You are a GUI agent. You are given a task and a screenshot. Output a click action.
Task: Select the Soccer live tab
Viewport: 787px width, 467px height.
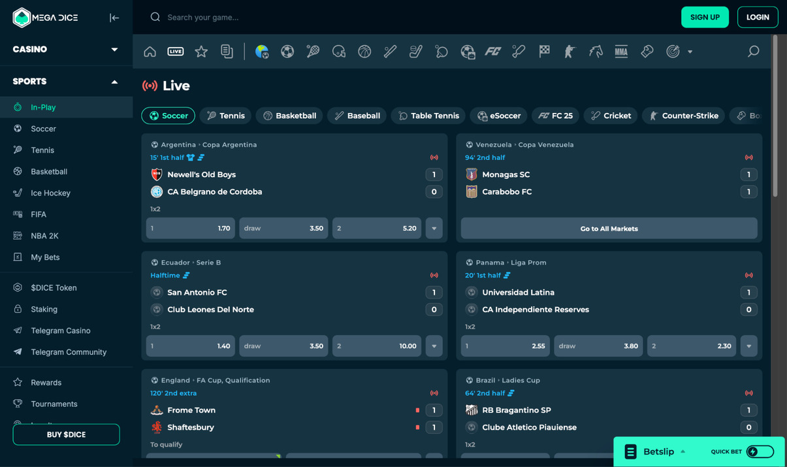point(169,116)
